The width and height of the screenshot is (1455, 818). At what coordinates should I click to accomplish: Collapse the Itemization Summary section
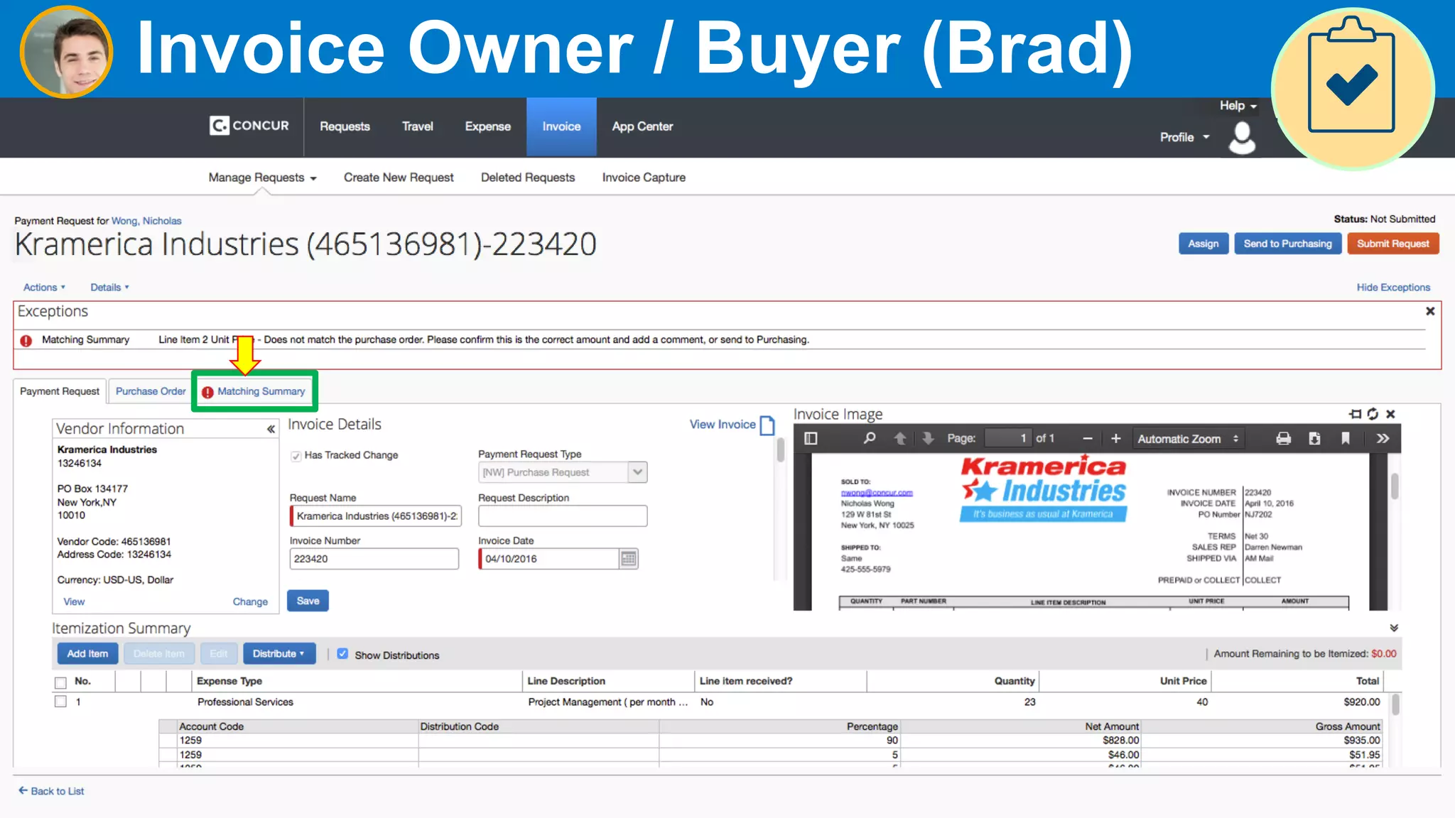pyautogui.click(x=1394, y=628)
